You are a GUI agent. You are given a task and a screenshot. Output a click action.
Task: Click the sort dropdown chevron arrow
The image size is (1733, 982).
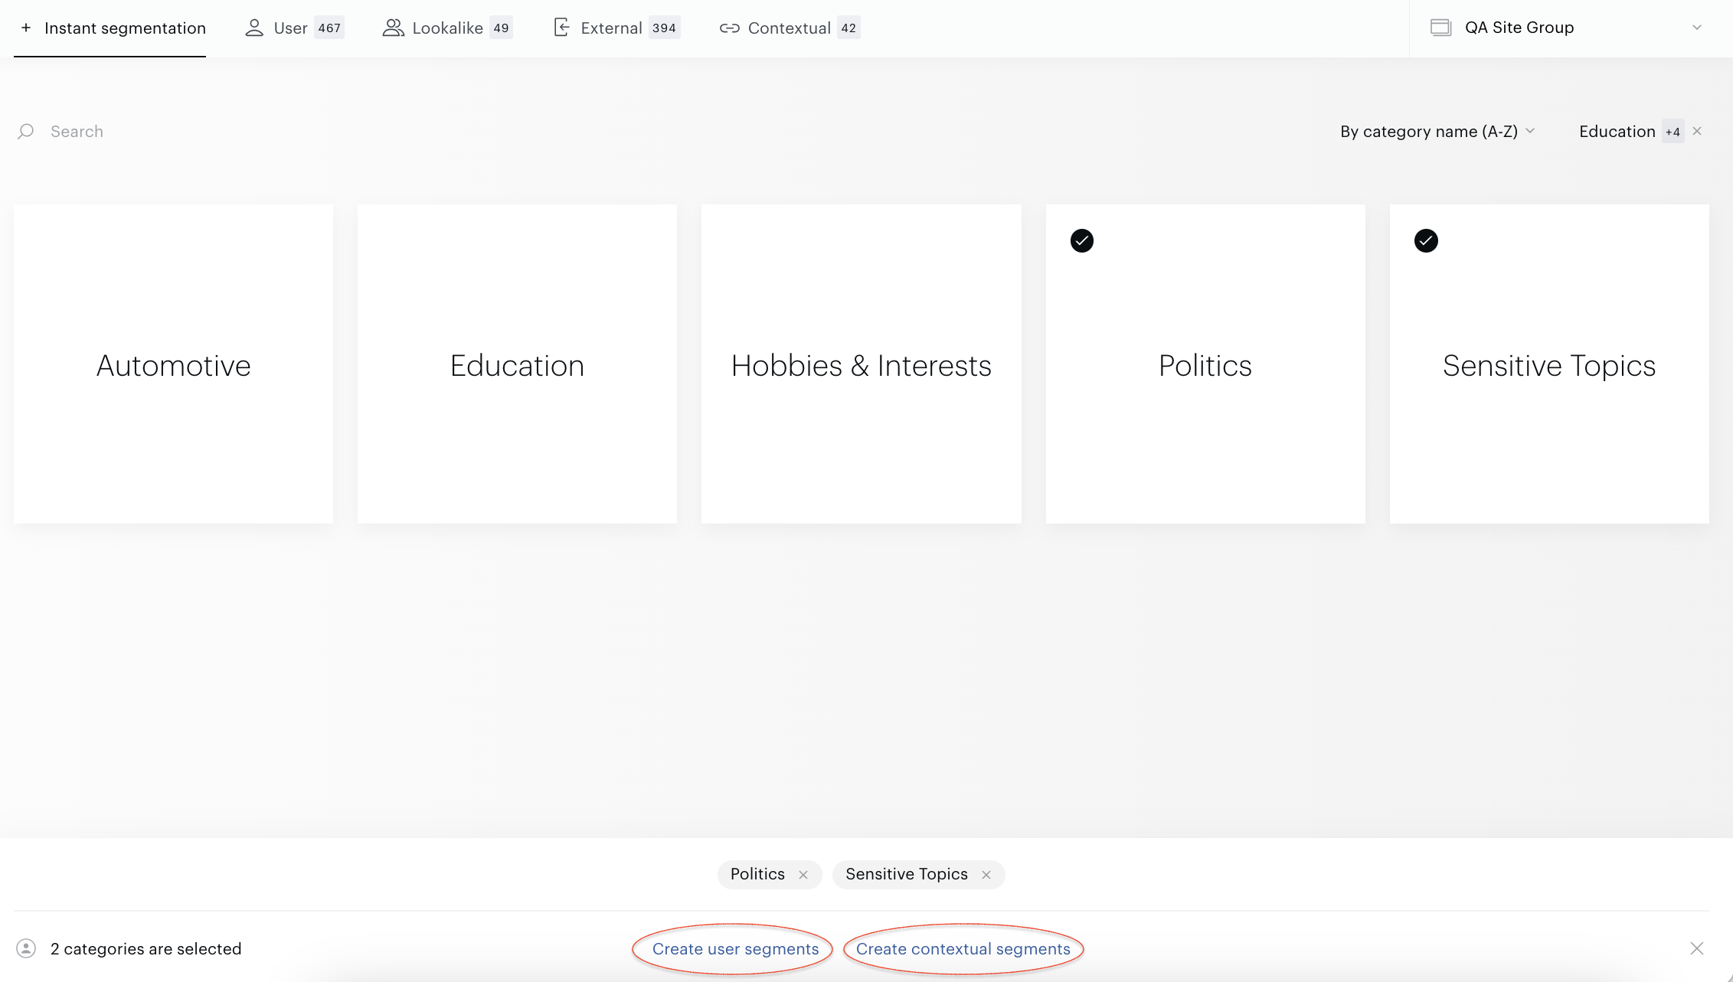click(x=1530, y=131)
